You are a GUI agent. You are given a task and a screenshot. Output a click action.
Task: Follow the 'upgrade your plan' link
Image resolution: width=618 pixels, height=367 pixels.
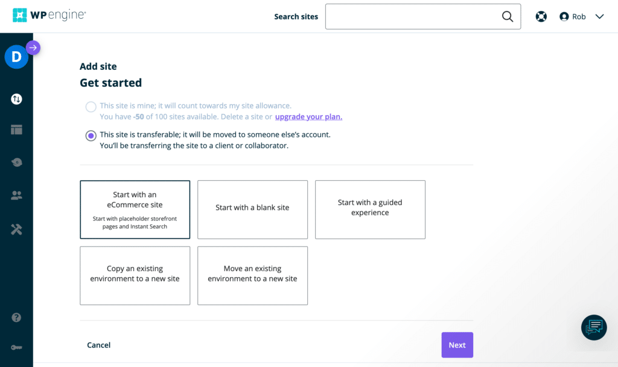tap(308, 117)
